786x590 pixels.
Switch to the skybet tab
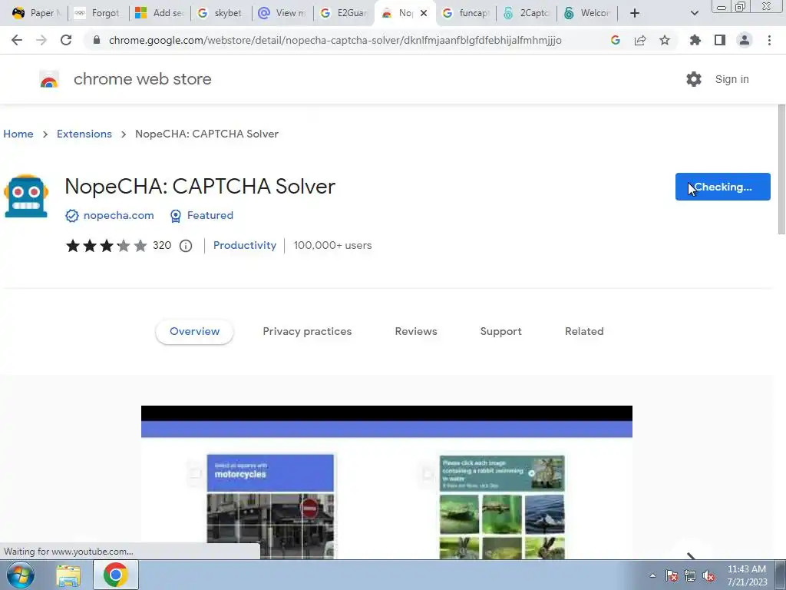(221, 13)
